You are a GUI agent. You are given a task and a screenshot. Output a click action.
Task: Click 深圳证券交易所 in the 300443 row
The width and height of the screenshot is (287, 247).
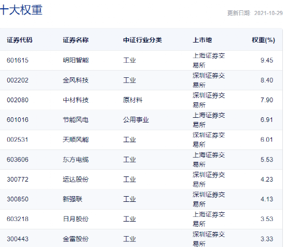(x=209, y=239)
